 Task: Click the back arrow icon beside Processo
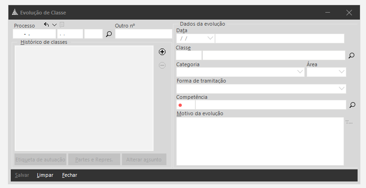46,25
